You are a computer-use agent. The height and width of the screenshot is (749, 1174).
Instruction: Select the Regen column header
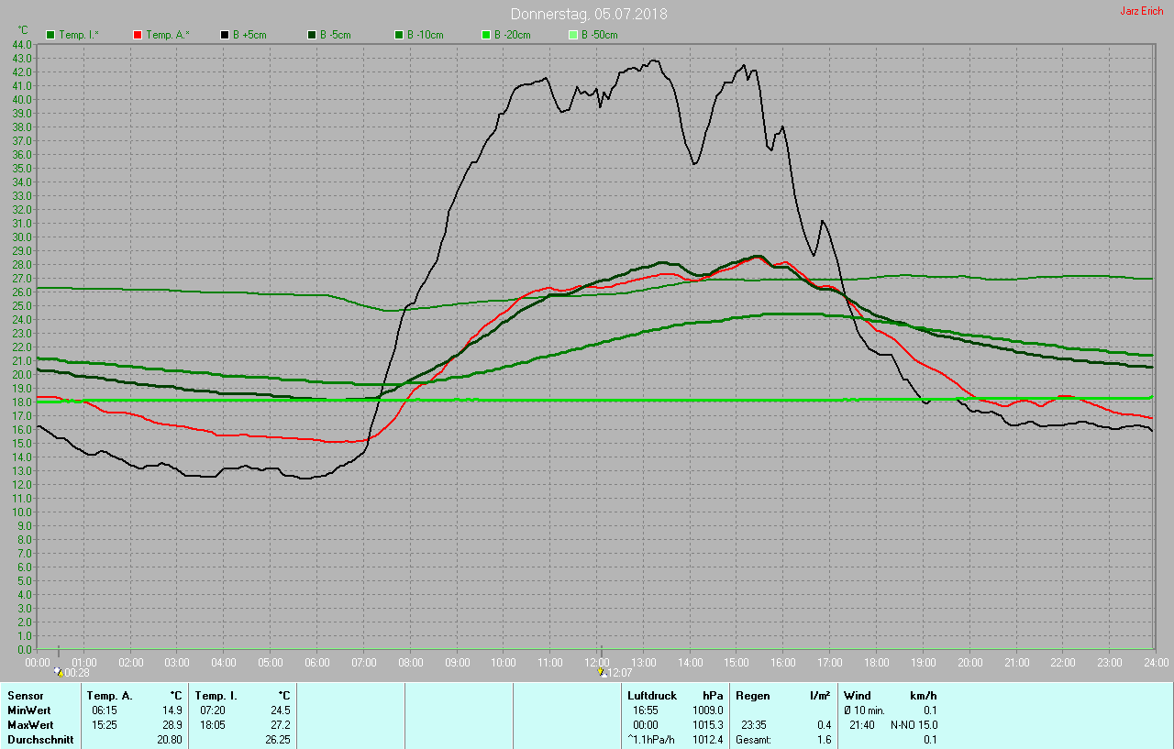pyautogui.click(x=753, y=696)
